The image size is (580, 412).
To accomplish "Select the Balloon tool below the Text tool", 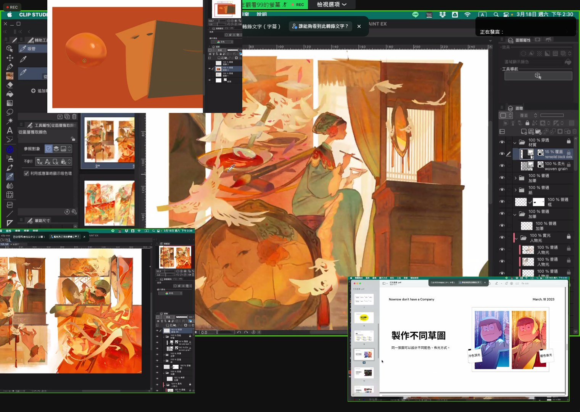I will pyautogui.click(x=10, y=140).
